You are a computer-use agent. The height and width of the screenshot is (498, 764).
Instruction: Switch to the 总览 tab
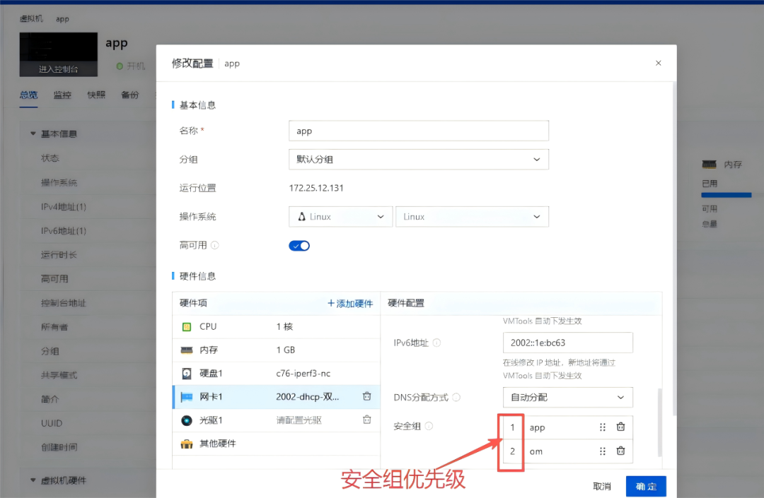pyautogui.click(x=29, y=95)
